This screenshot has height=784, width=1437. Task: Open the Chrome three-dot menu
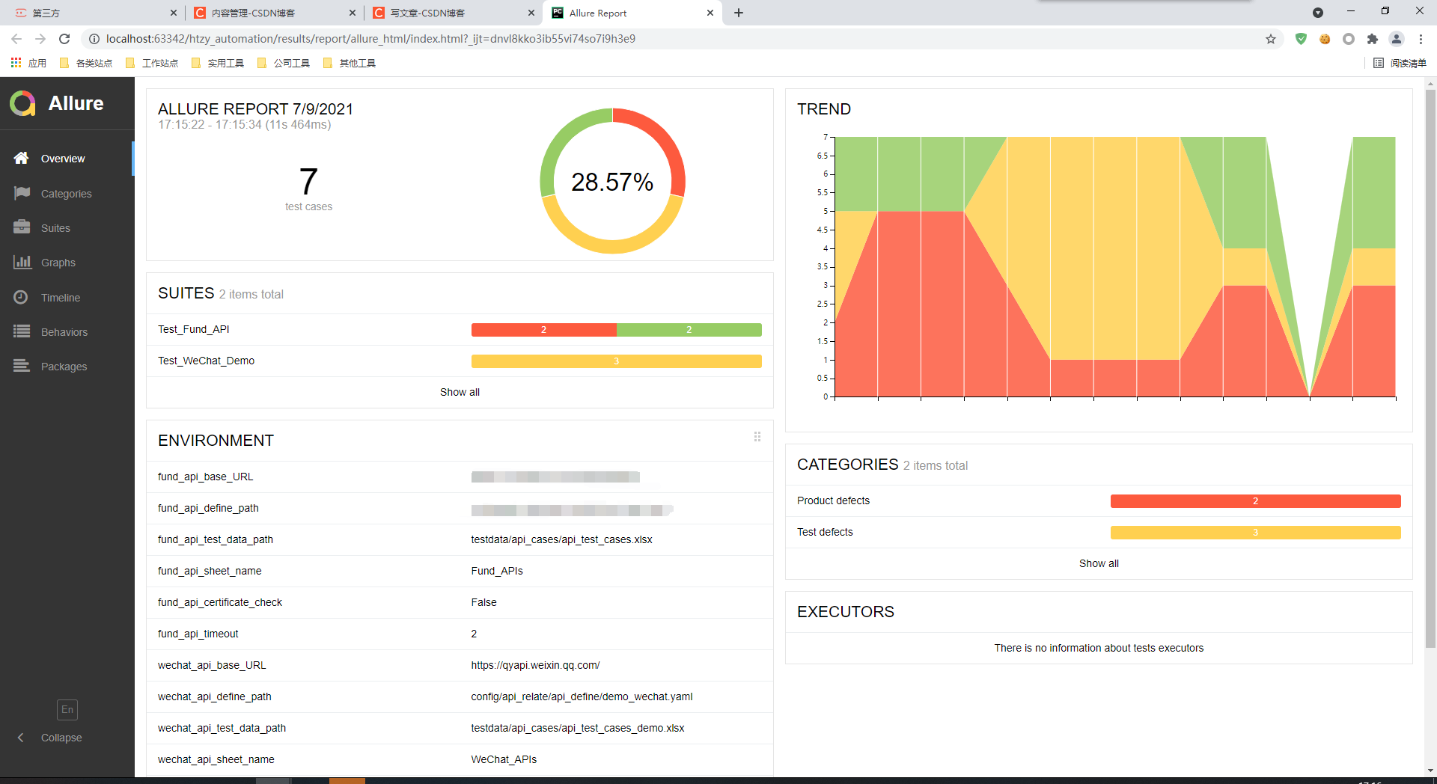click(x=1421, y=39)
